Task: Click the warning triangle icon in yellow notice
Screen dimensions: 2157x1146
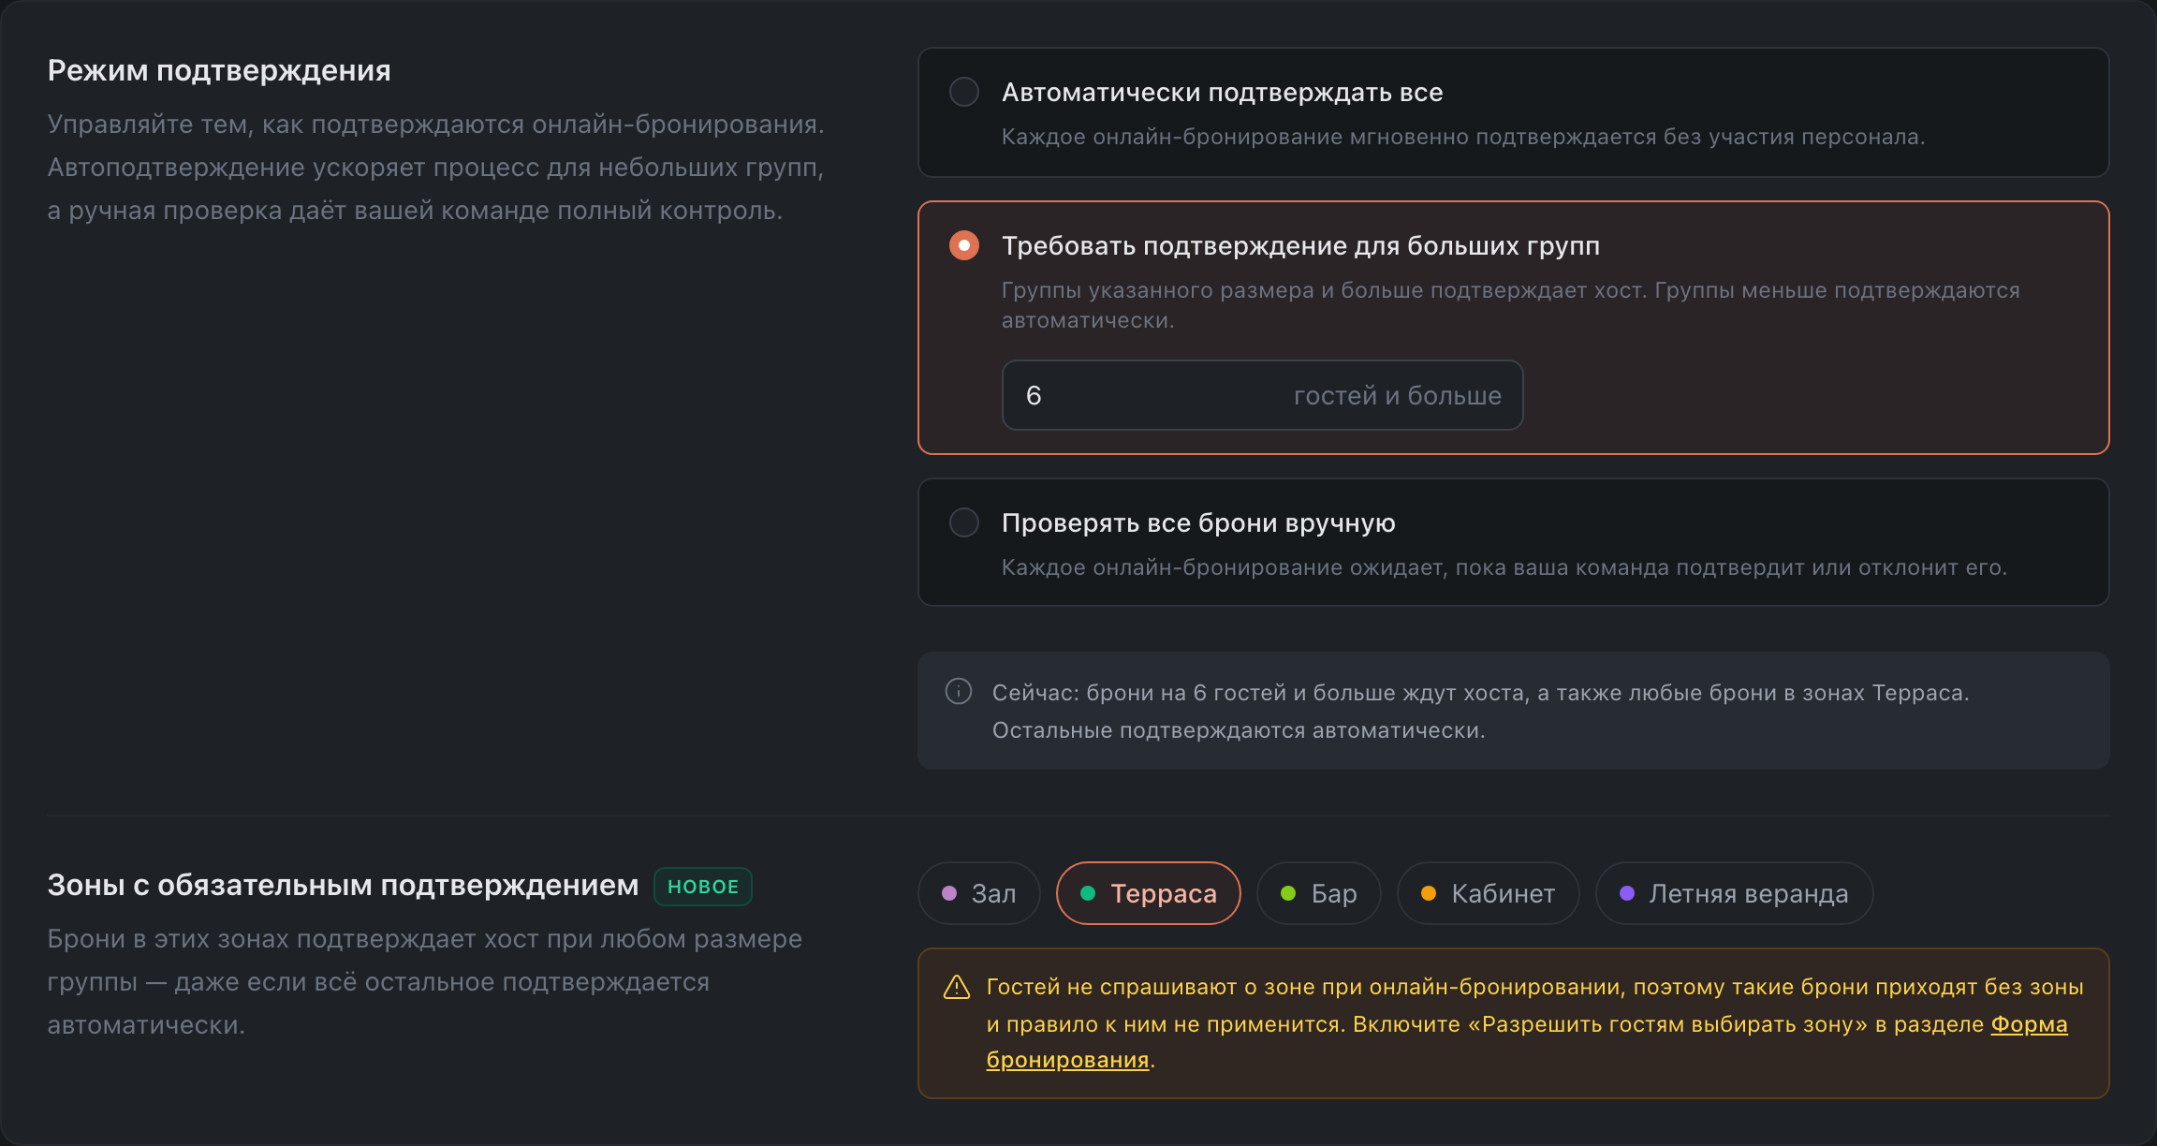Action: pyautogui.click(x=956, y=987)
